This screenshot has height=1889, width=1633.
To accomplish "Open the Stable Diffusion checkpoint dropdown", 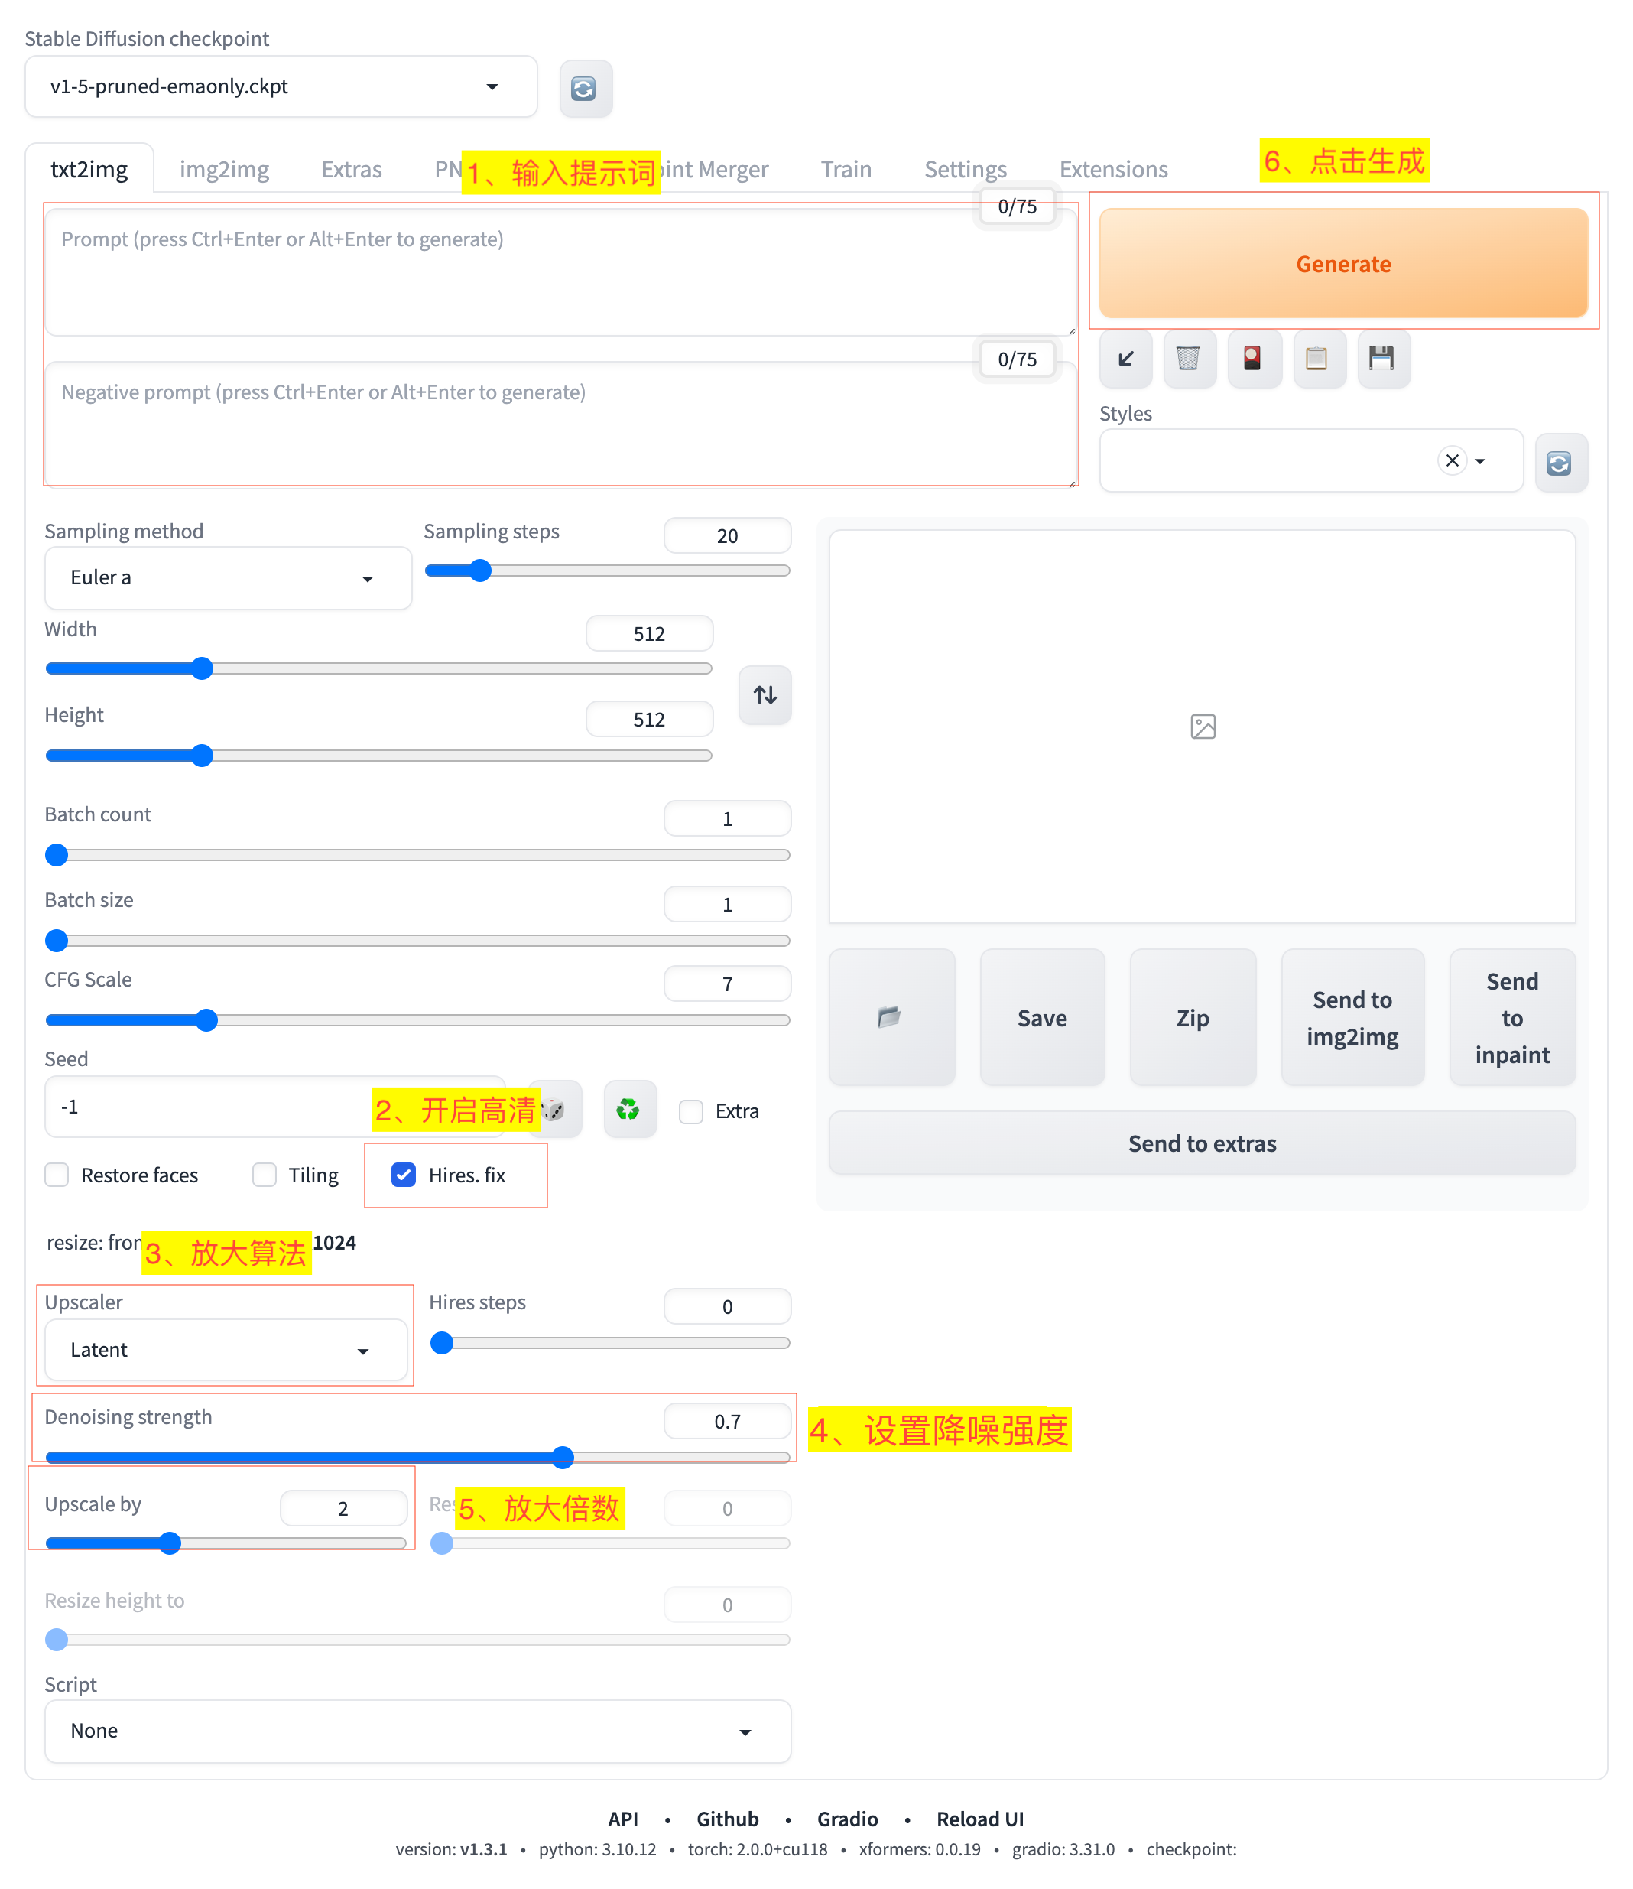I will (281, 86).
